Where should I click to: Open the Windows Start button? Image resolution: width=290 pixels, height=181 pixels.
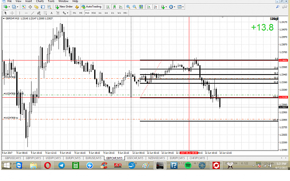click(x=6, y=165)
